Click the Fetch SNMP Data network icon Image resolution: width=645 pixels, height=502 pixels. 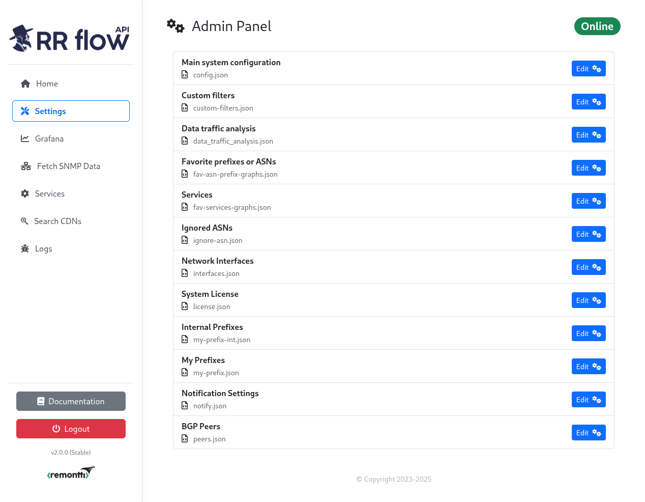[26, 166]
